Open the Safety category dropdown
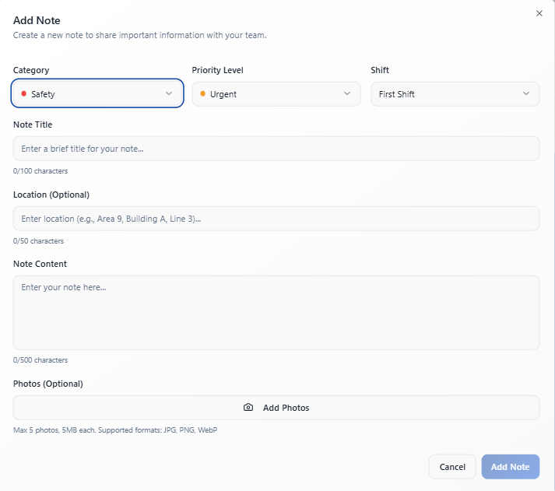The height and width of the screenshot is (491, 555). coord(97,93)
